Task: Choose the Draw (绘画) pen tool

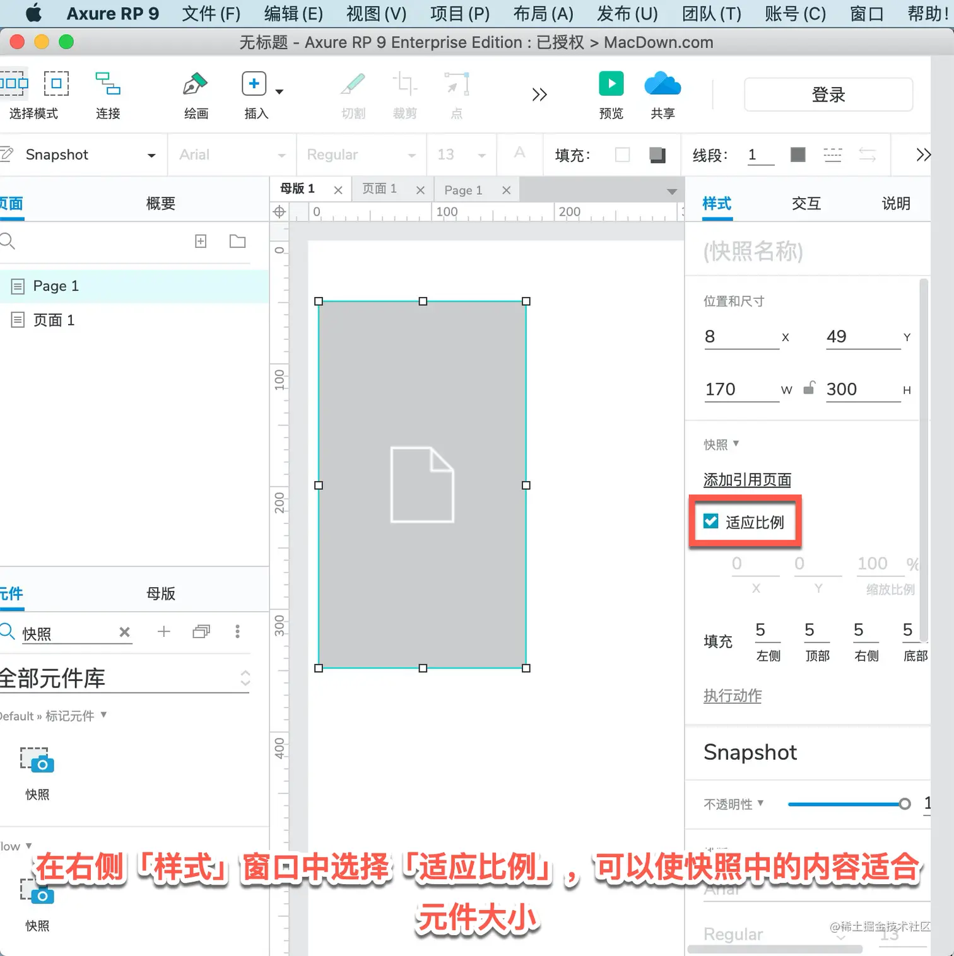Action: click(x=196, y=83)
